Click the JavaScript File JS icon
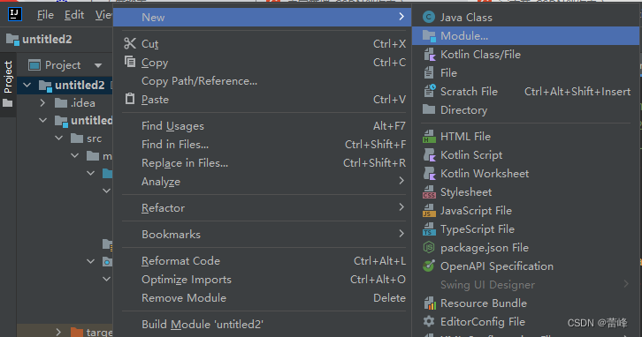 (429, 211)
